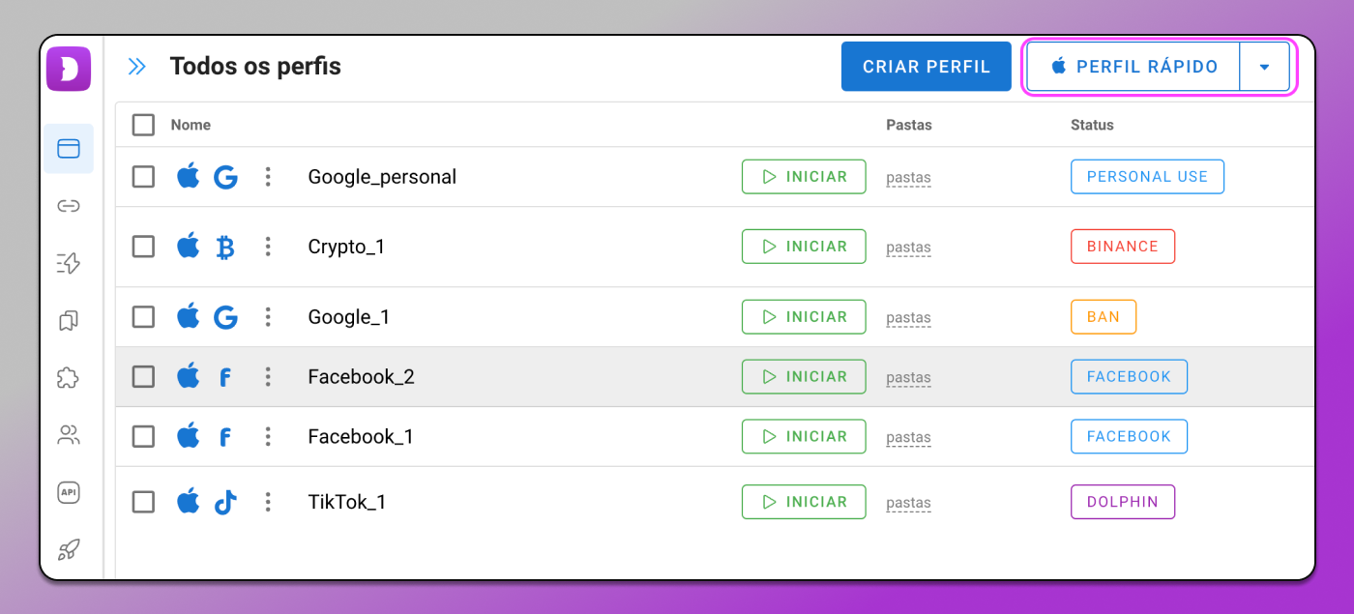
Task: Open the three-dot menu for Facebook_1
Action: tap(268, 436)
